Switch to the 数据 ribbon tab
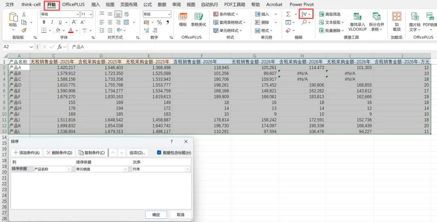The width and height of the screenshot is (437, 222). tap(162, 4)
